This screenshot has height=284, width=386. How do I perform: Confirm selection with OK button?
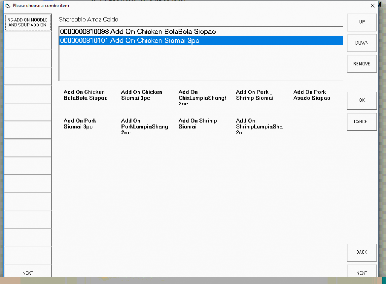point(361,101)
